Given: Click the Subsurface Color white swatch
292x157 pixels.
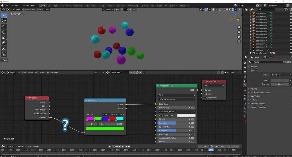Looking at the screenshot, I should click(186, 115).
